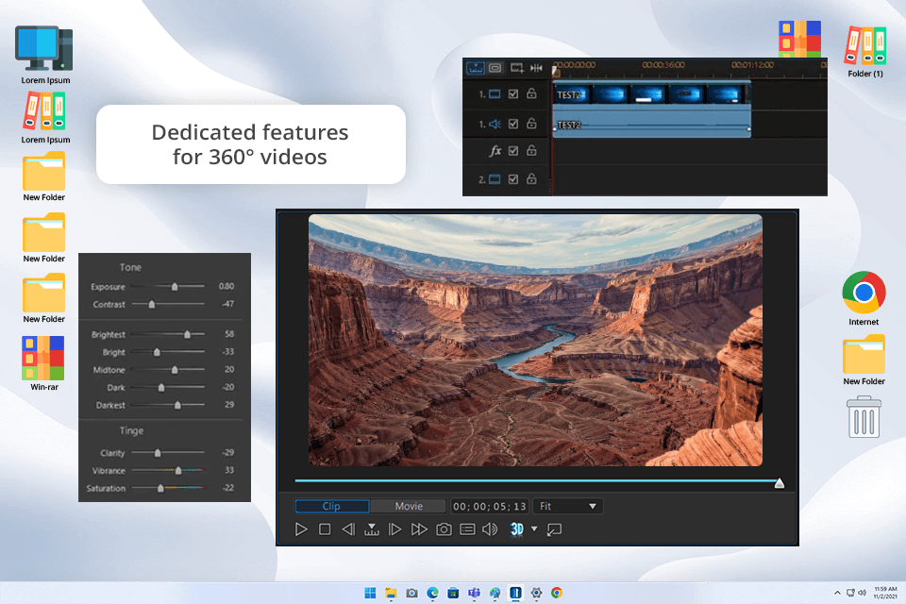Viewport: 906px width, 604px height.
Task: Disable audio track 1 checkbox
Action: [x=513, y=124]
